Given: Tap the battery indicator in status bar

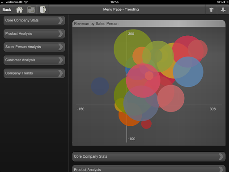Looking at the screenshot, I should tap(225, 2).
